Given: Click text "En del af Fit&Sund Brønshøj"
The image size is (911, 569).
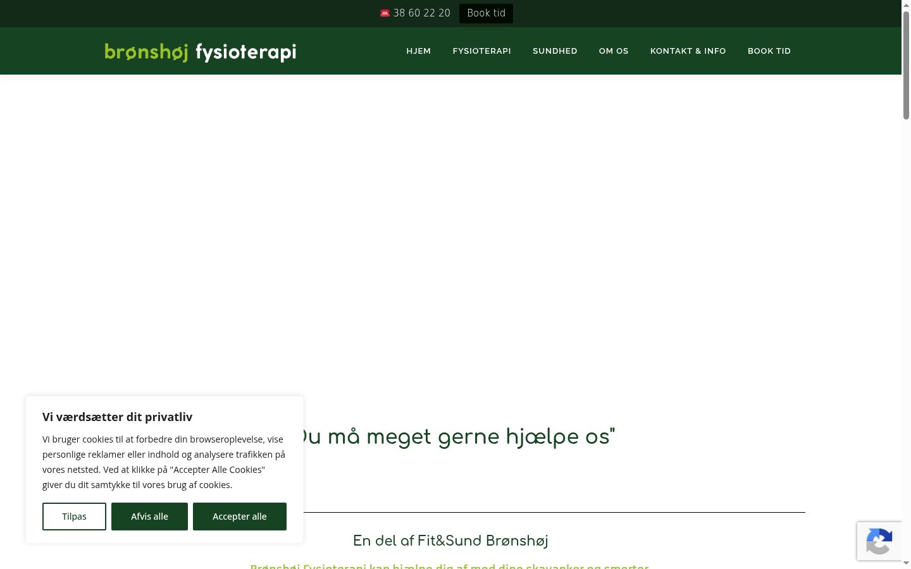Looking at the screenshot, I should click(450, 541).
